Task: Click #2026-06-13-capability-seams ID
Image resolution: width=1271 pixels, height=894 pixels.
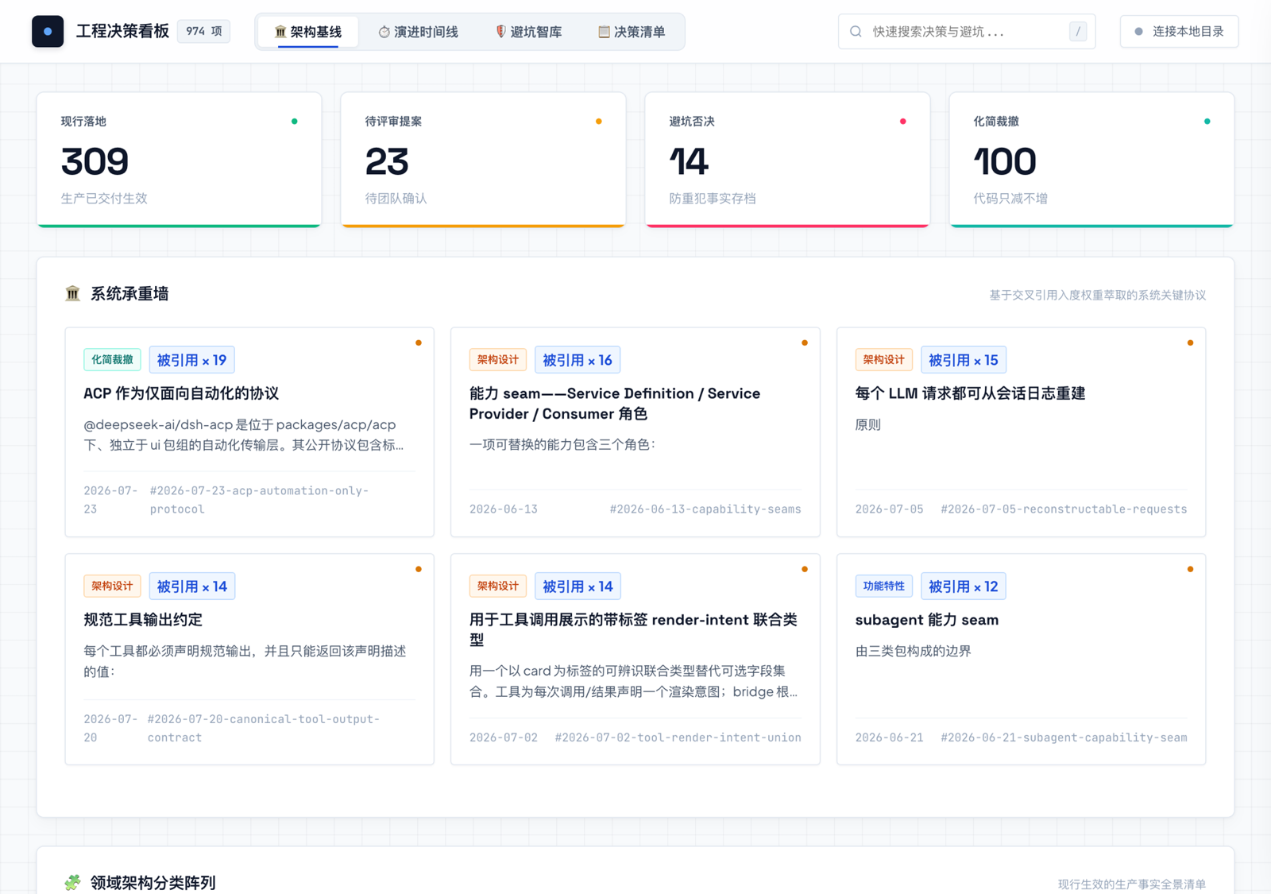Action: point(705,509)
